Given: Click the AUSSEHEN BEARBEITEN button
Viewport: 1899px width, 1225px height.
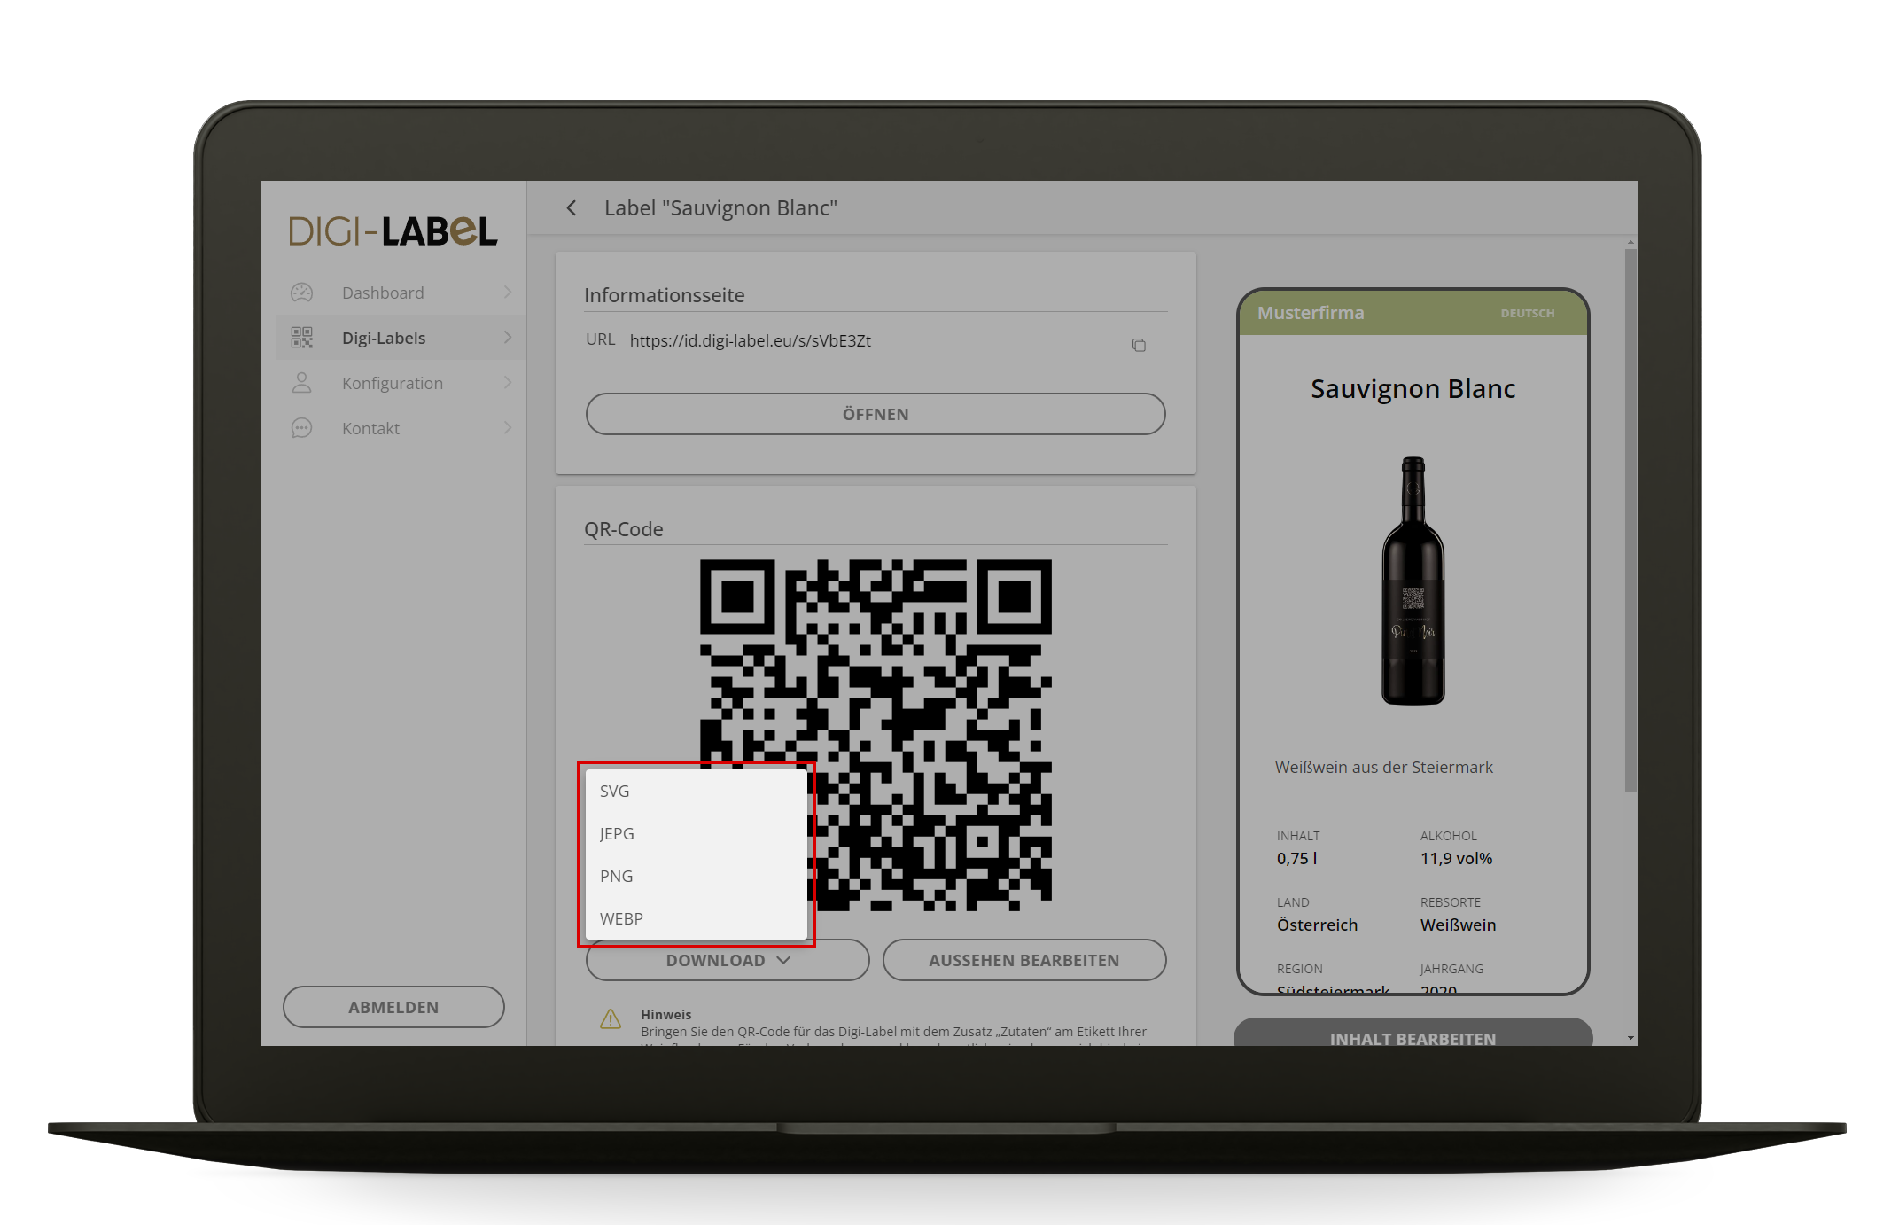Looking at the screenshot, I should click(x=1024, y=960).
